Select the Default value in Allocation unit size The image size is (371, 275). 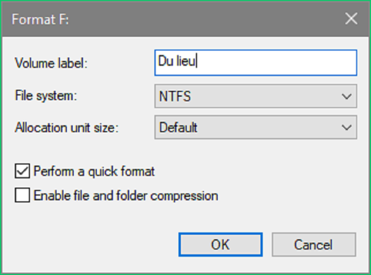[x=178, y=128]
